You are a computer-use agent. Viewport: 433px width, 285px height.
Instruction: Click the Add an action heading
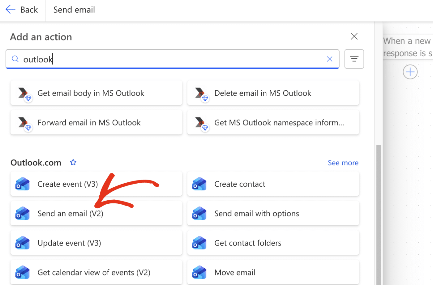coord(41,37)
